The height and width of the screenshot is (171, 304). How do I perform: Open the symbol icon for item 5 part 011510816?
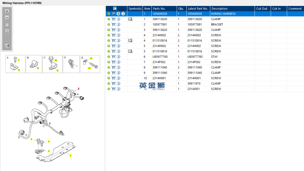[130, 51]
